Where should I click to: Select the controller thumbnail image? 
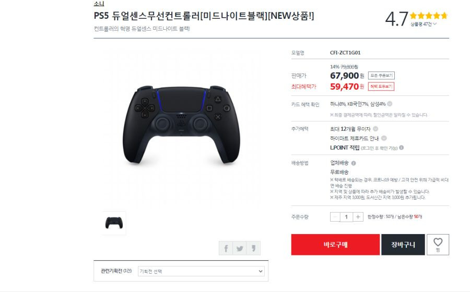114,223
